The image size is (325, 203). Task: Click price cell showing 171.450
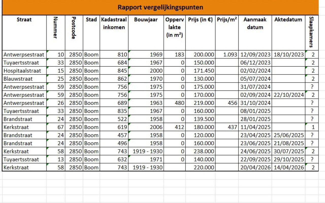201,71
